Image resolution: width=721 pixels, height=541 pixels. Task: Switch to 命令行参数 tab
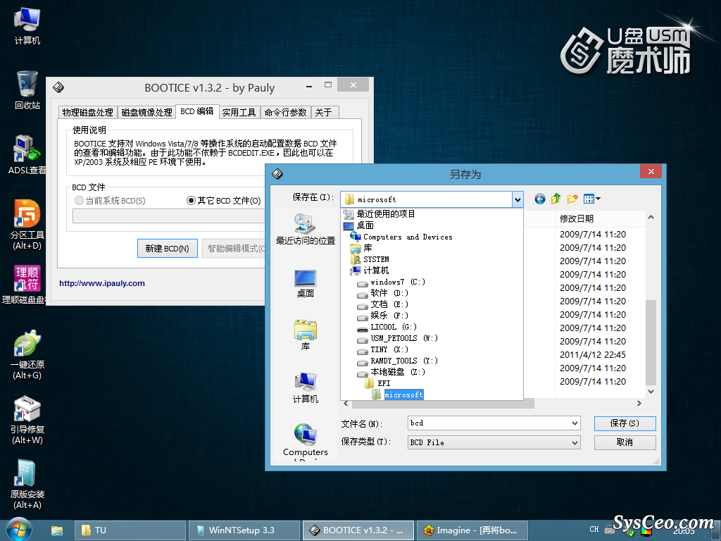click(x=286, y=112)
